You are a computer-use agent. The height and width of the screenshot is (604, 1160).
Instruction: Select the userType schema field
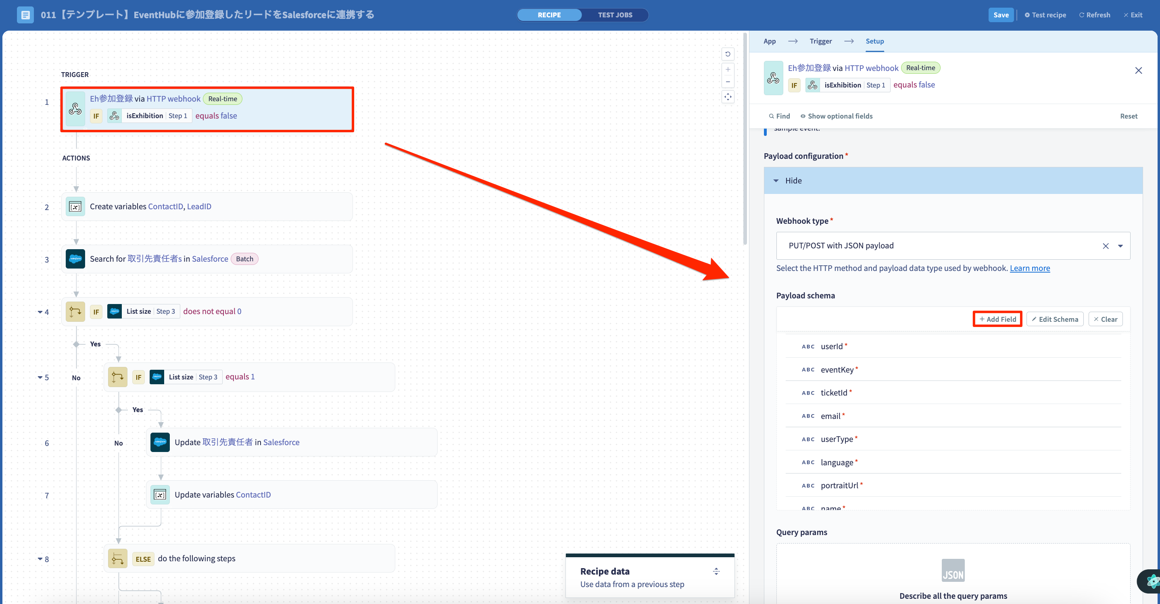point(953,439)
